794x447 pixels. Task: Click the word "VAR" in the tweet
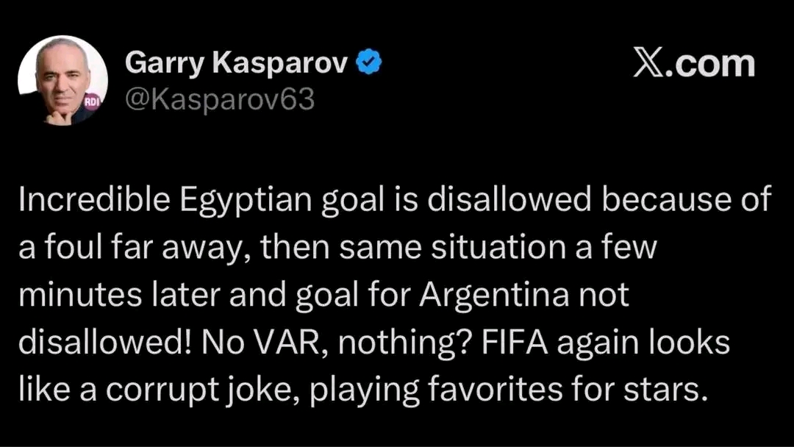[x=290, y=343]
